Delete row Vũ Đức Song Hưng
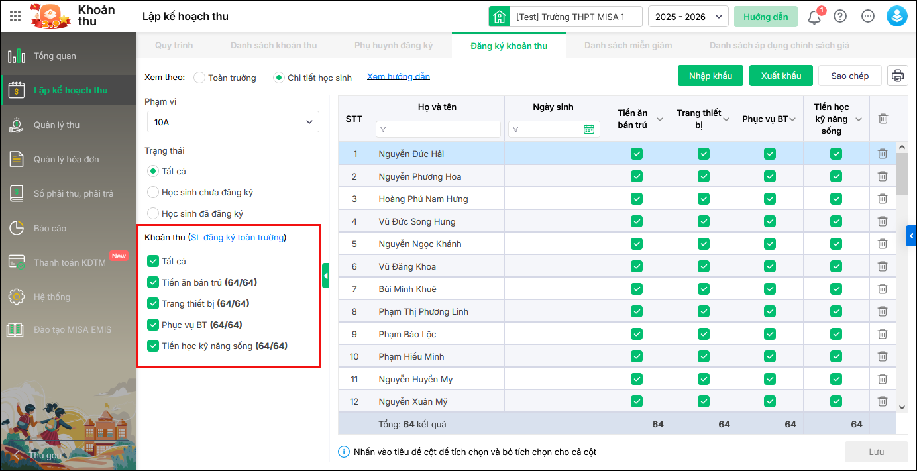Screen dimensions: 917x471 883,221
